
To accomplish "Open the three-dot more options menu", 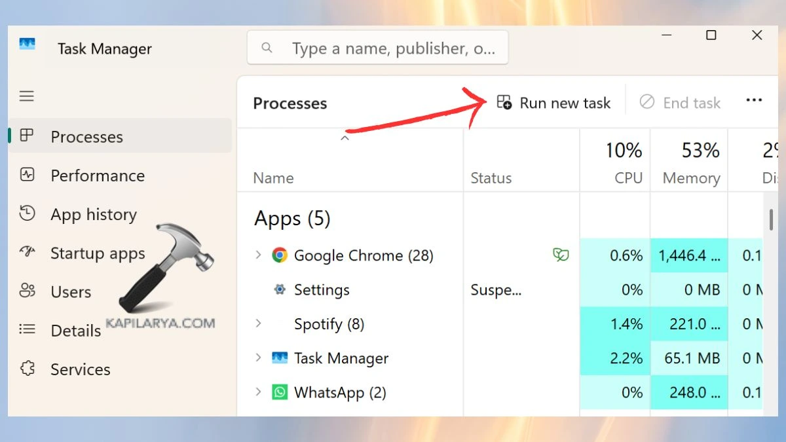I will tap(754, 101).
